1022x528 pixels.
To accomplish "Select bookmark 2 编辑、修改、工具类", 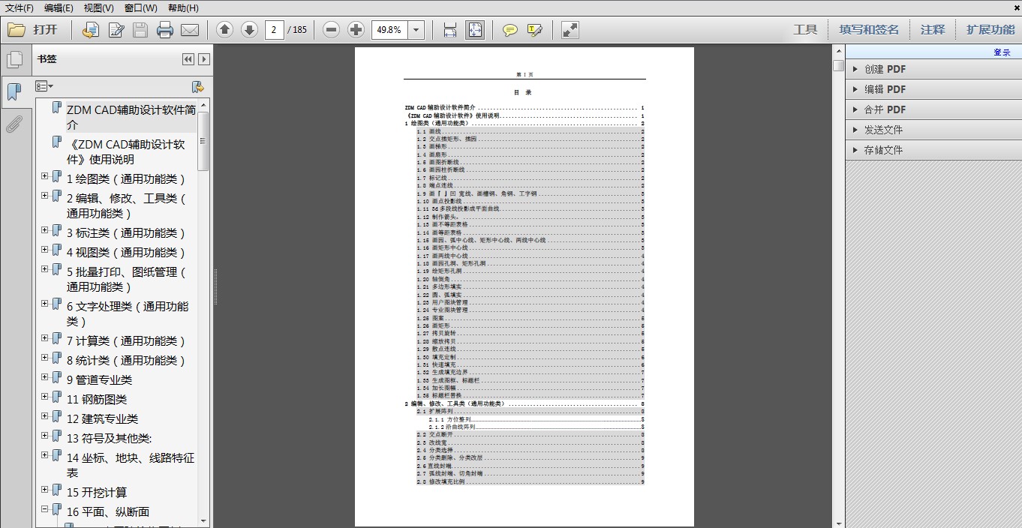I will [126, 205].
